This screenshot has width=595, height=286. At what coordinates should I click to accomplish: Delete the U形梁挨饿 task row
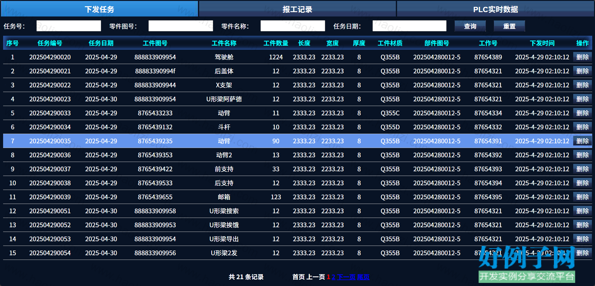[583, 225]
